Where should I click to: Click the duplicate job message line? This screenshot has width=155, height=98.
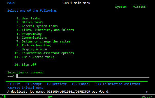[59, 92]
